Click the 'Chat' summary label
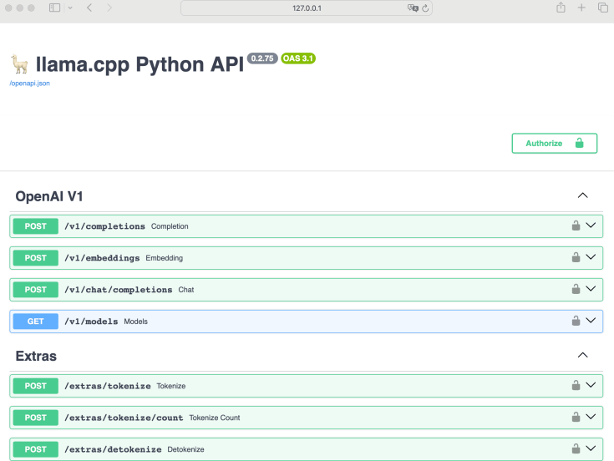Image resolution: width=614 pixels, height=461 pixels. (x=186, y=290)
